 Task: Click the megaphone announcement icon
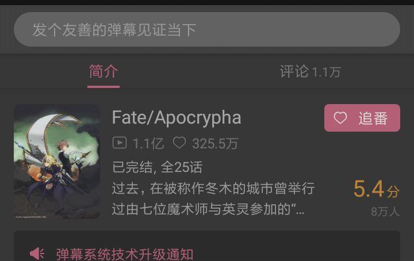[x=37, y=254]
